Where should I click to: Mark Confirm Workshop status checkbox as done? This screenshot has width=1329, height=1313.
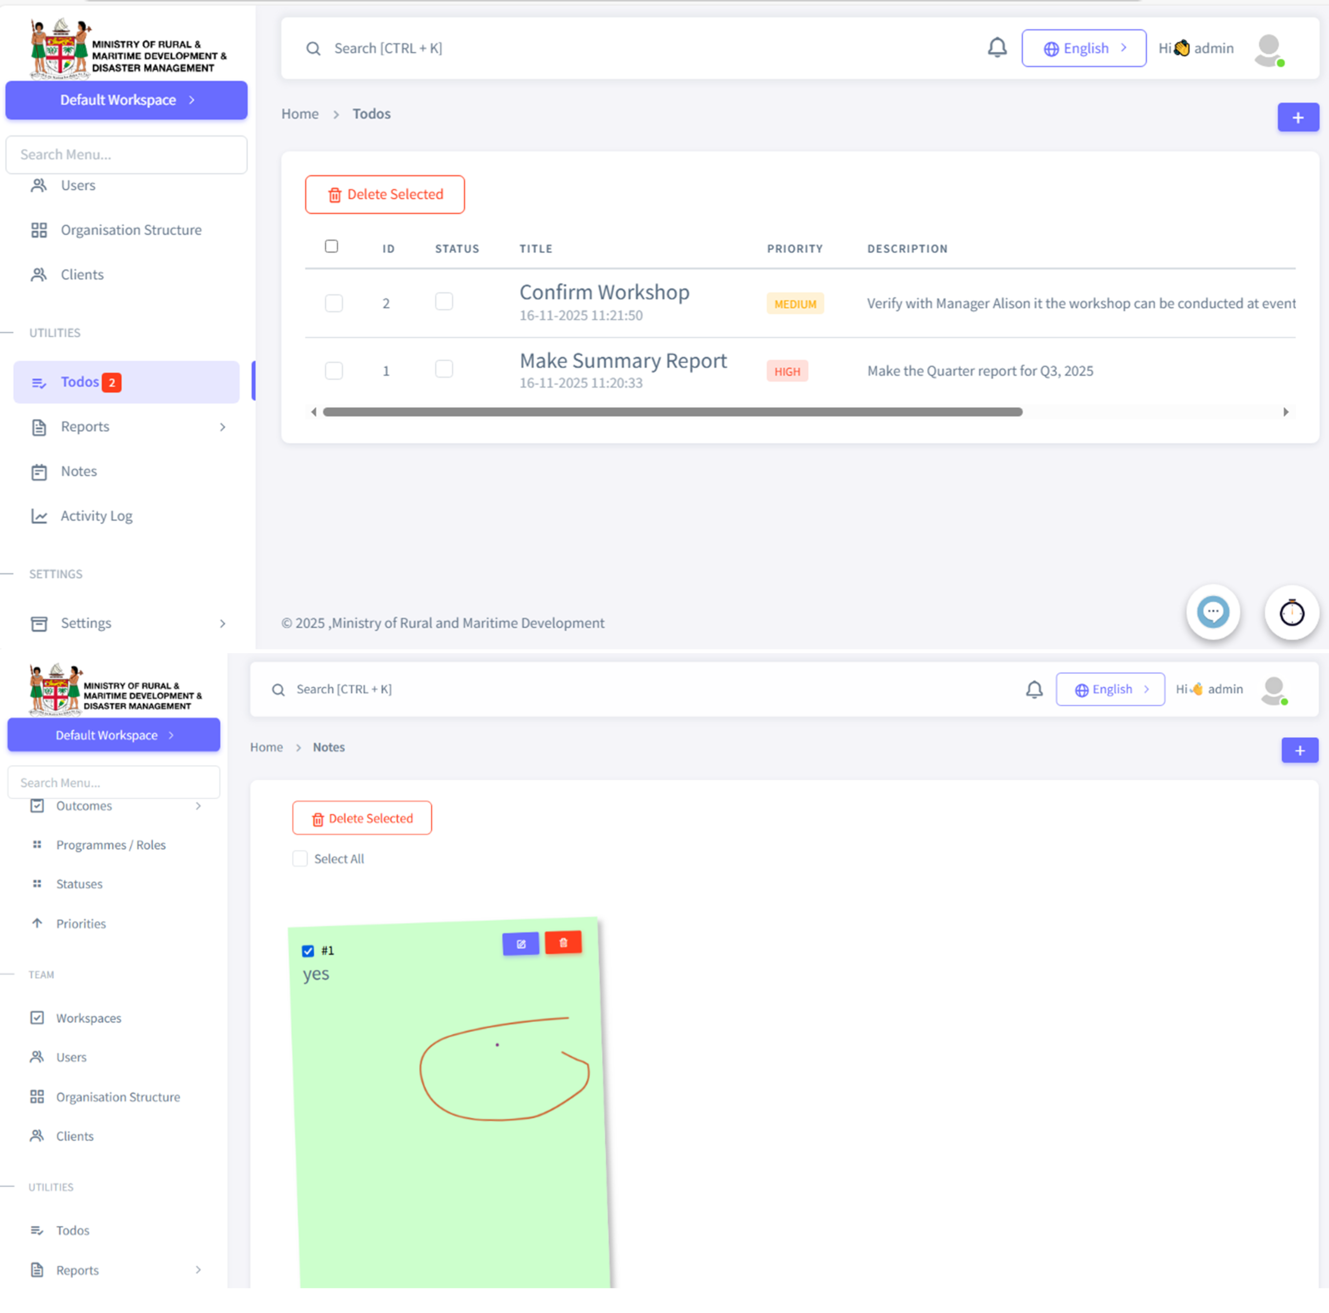(x=444, y=301)
